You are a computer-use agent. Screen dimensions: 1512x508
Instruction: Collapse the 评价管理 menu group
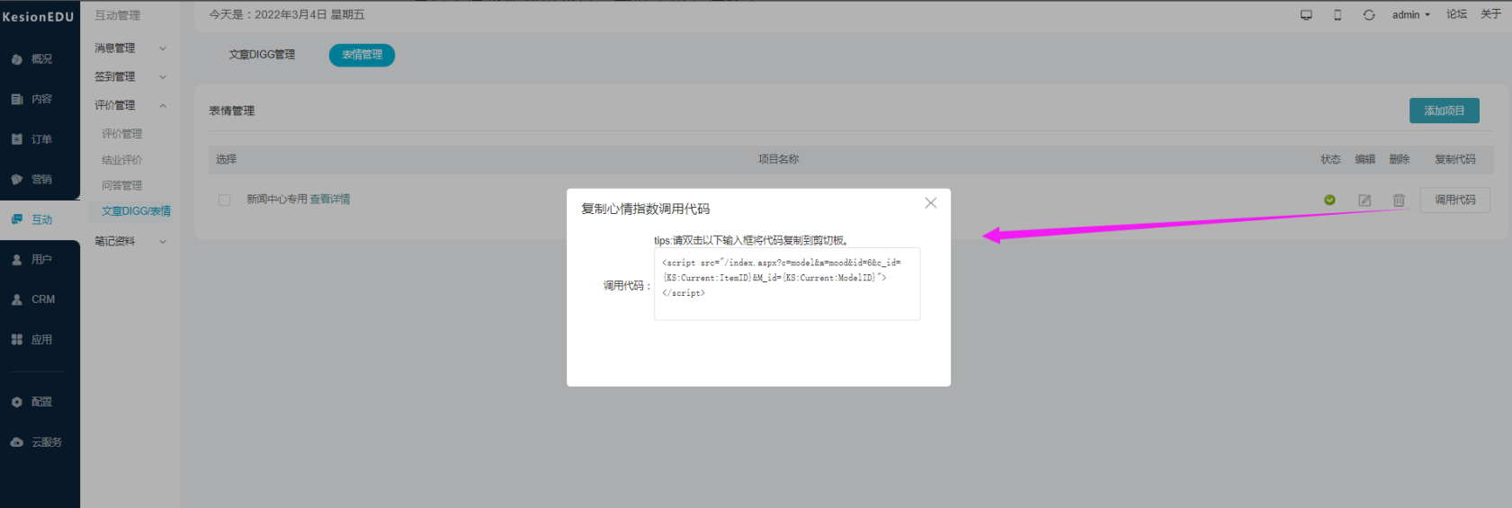click(130, 105)
